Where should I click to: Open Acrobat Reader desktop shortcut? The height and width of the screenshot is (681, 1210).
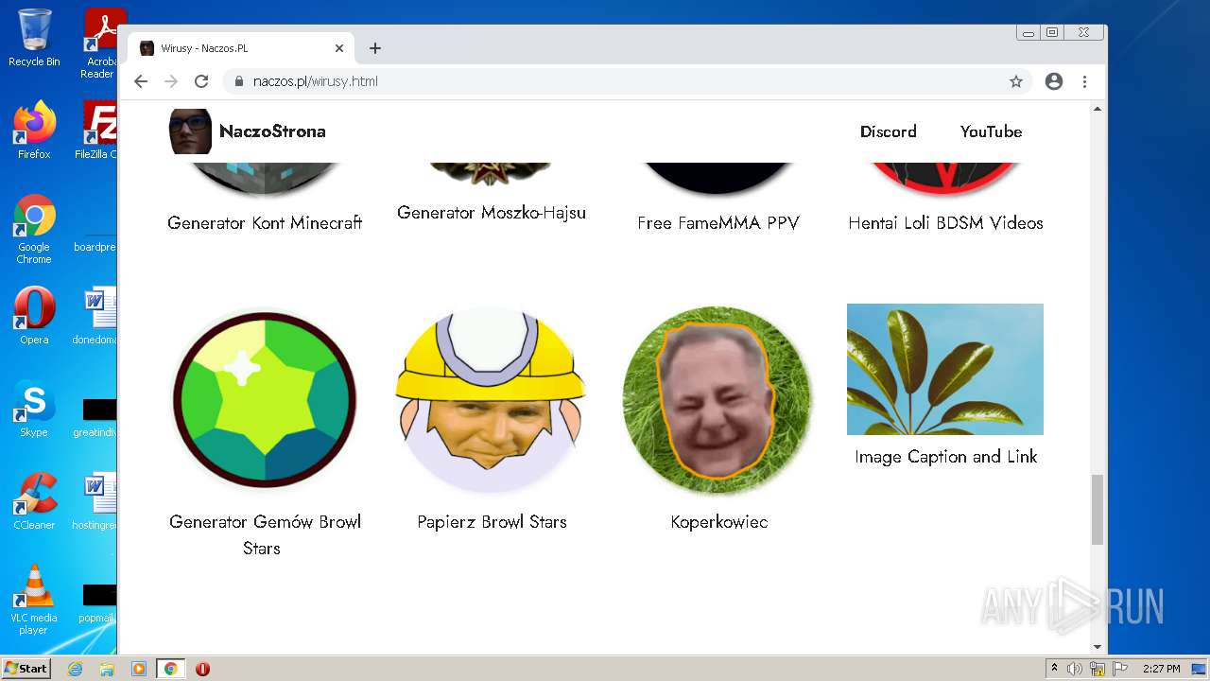pos(100,44)
